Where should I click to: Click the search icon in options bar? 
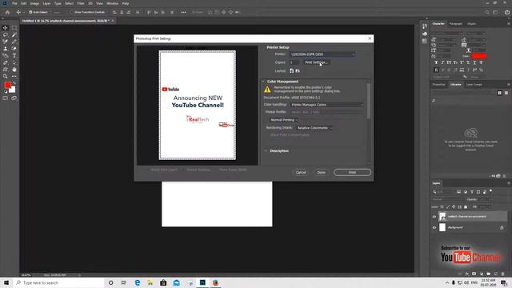click(x=487, y=12)
